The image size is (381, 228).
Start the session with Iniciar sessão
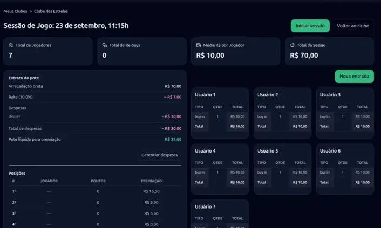pyautogui.click(x=310, y=26)
